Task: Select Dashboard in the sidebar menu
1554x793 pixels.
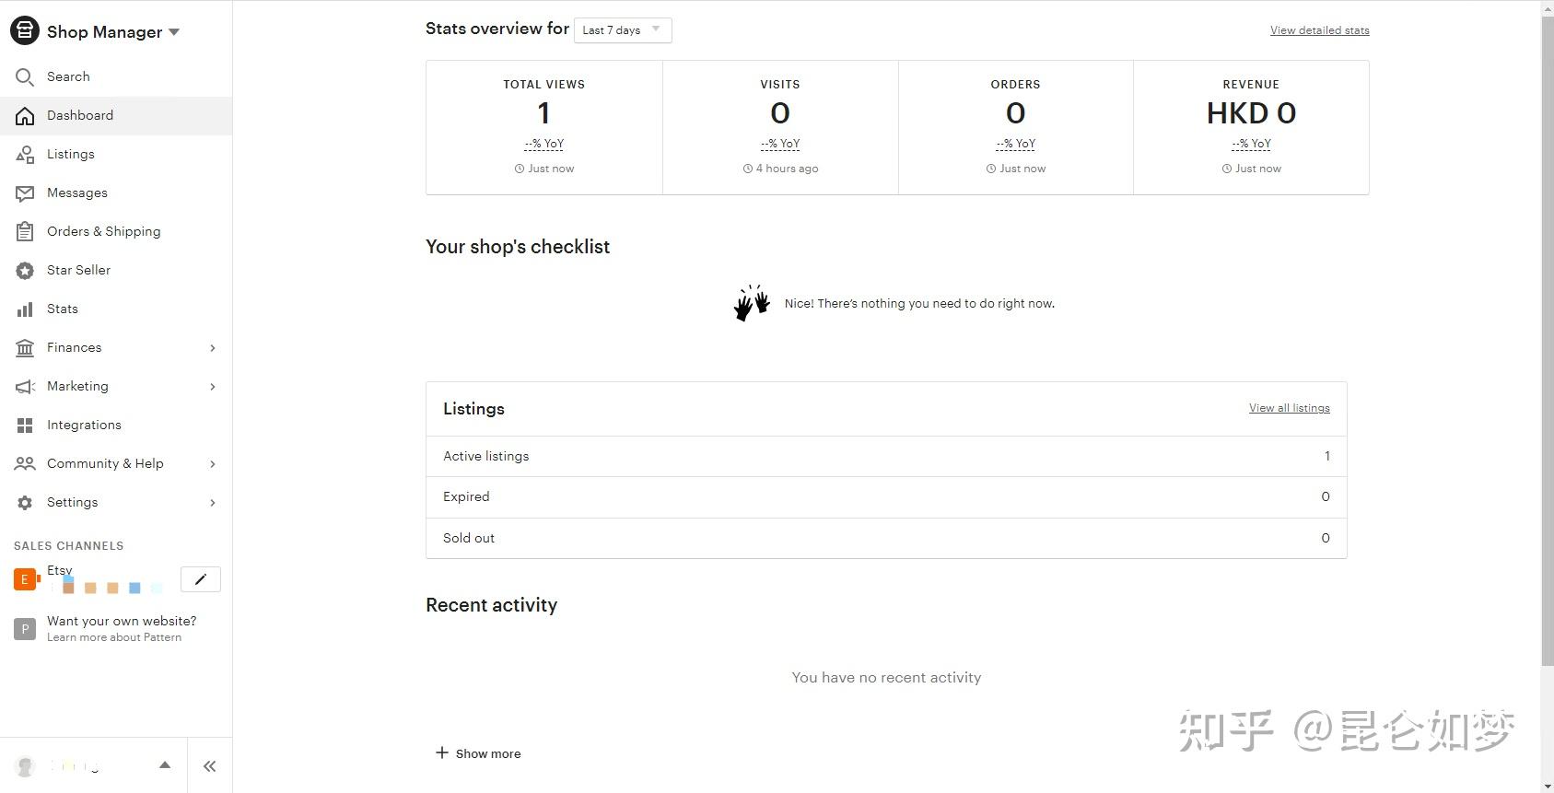Action: (80, 116)
